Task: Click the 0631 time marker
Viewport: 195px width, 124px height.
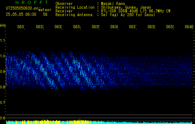Action: (21, 27)
